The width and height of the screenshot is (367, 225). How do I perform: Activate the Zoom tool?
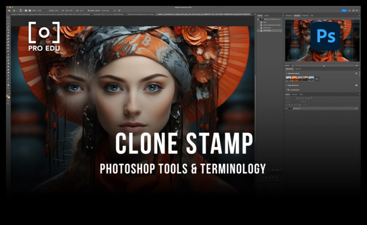tap(8, 88)
